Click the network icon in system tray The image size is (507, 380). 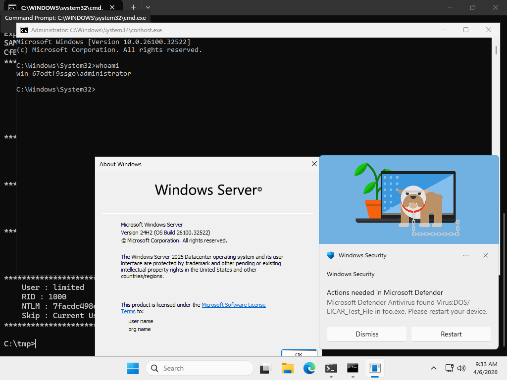(x=450, y=368)
